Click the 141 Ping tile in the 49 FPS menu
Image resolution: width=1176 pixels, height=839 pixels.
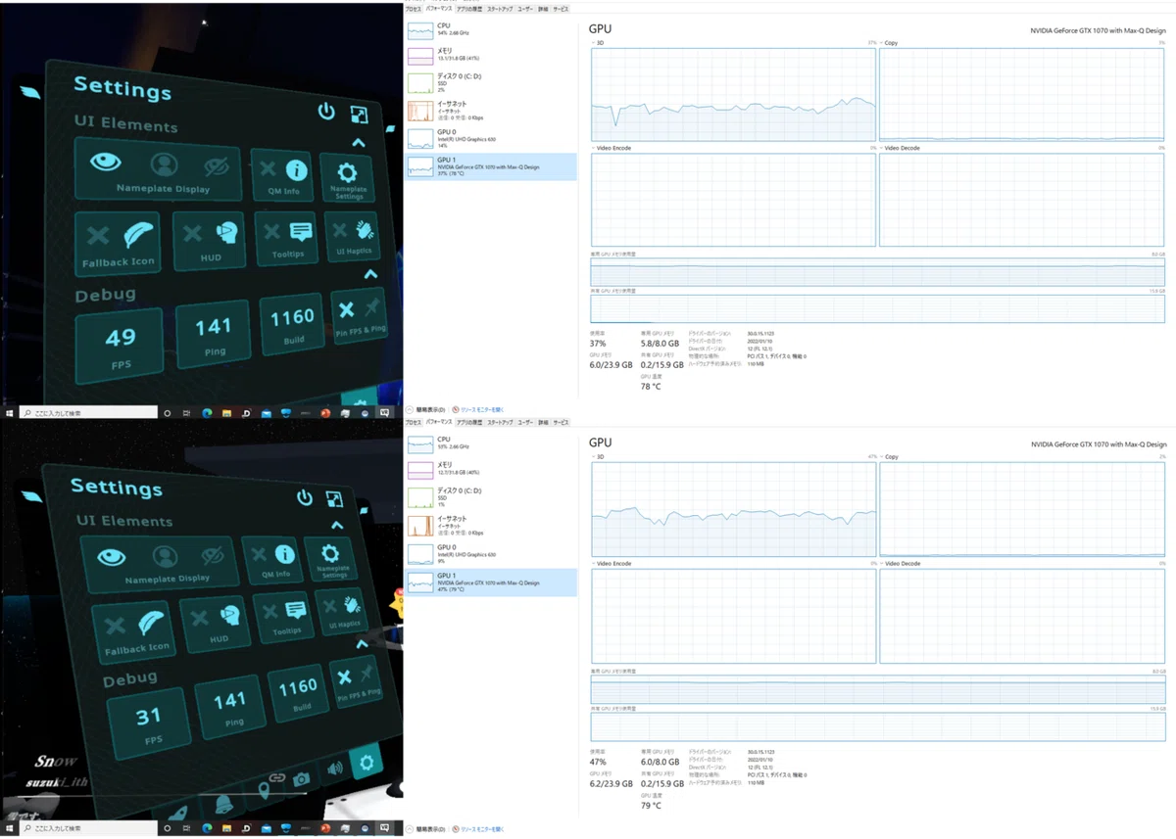(x=213, y=334)
